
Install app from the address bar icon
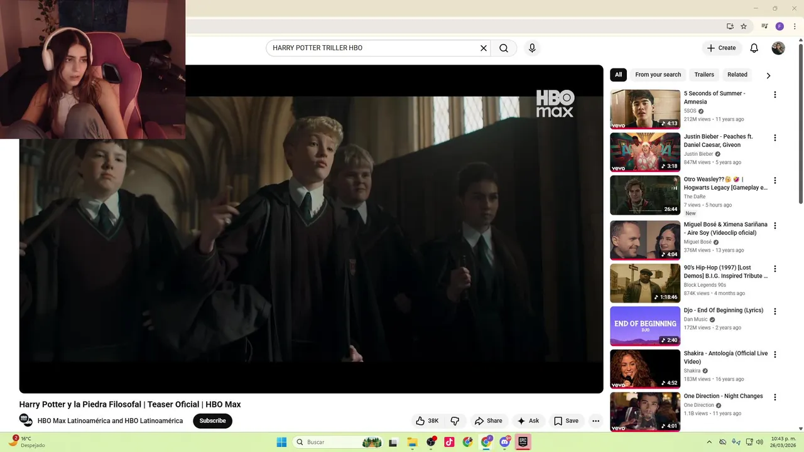tap(730, 26)
